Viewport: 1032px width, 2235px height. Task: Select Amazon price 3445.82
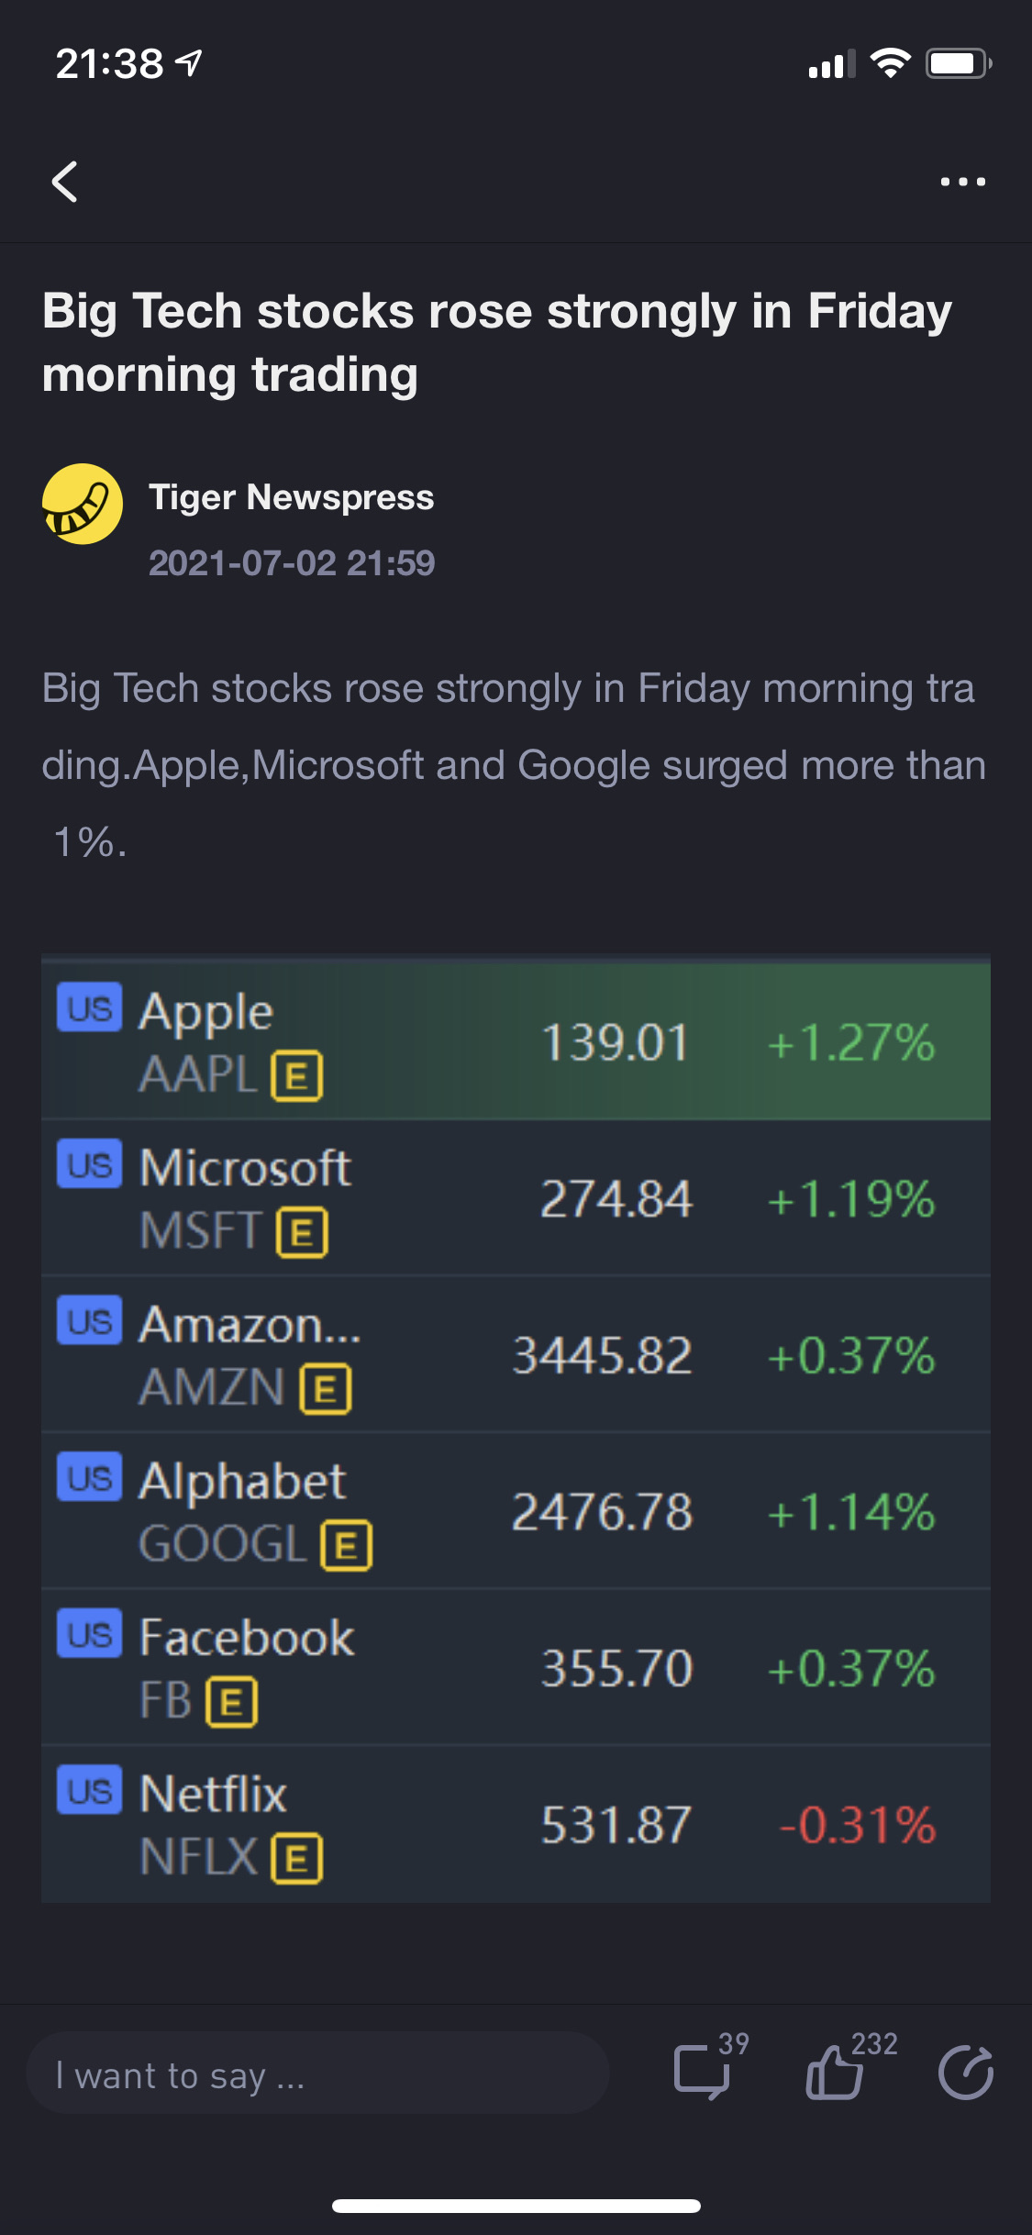(602, 1355)
